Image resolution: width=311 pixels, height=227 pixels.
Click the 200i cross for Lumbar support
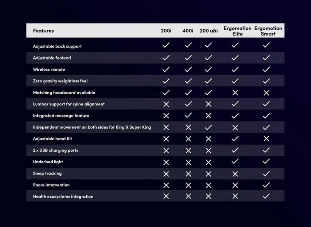166,104
